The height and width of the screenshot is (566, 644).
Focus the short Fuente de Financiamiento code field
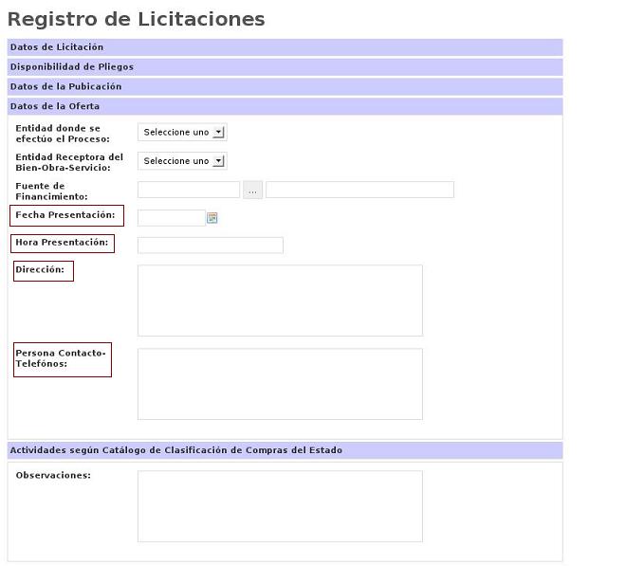tap(189, 191)
